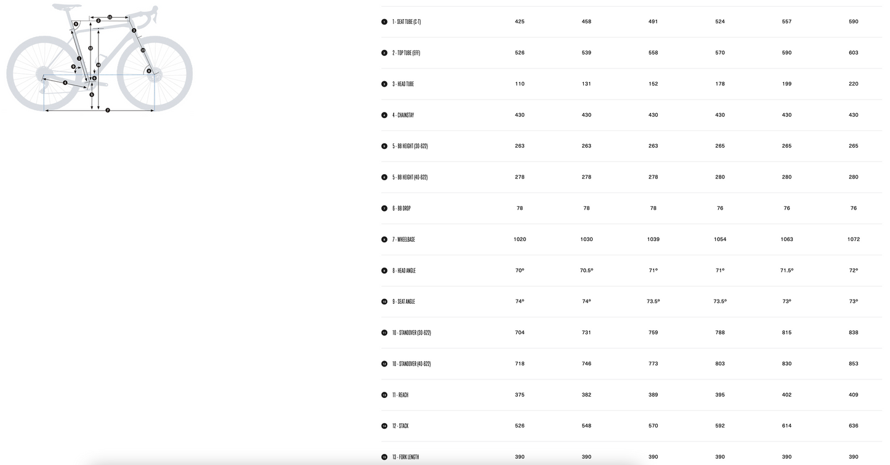Select the round bullet beside Head Angle
The image size is (890, 465).
click(384, 271)
